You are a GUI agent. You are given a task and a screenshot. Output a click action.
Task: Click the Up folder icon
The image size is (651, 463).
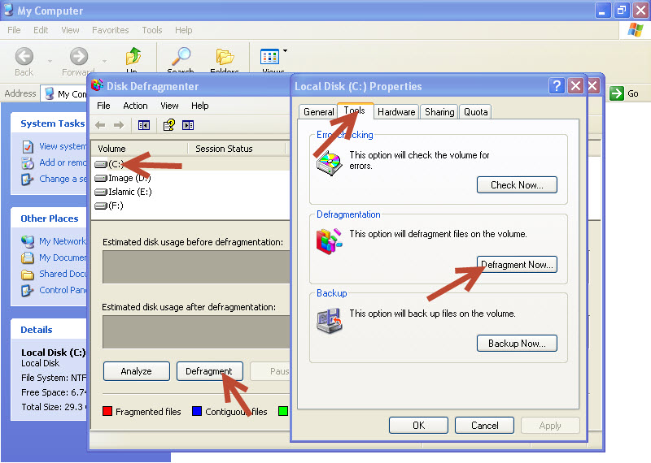click(133, 56)
